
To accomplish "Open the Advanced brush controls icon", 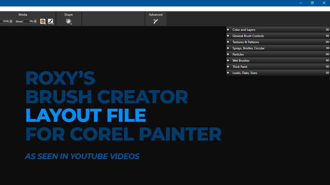I will [x=156, y=21].
